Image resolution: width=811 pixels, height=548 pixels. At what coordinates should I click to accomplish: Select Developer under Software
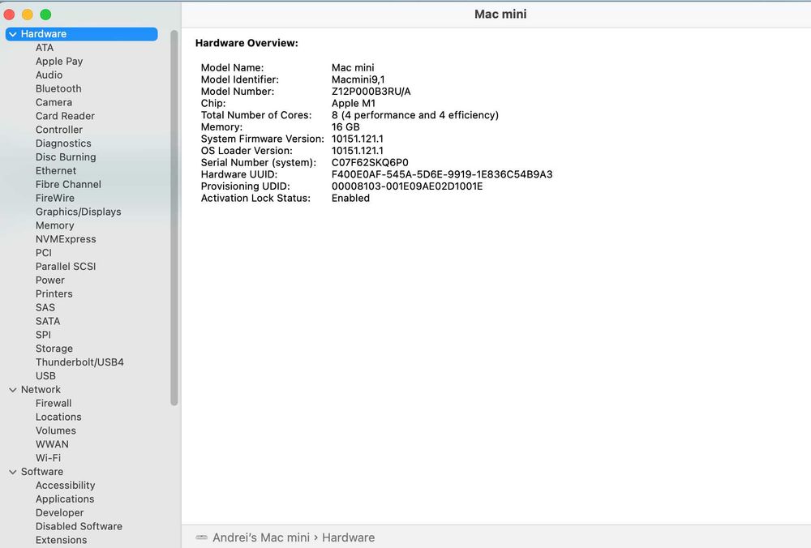point(59,513)
